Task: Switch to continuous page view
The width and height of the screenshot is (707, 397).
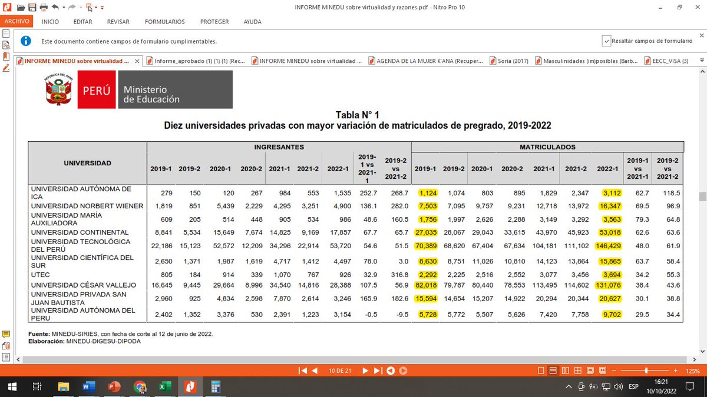Action: [553, 371]
